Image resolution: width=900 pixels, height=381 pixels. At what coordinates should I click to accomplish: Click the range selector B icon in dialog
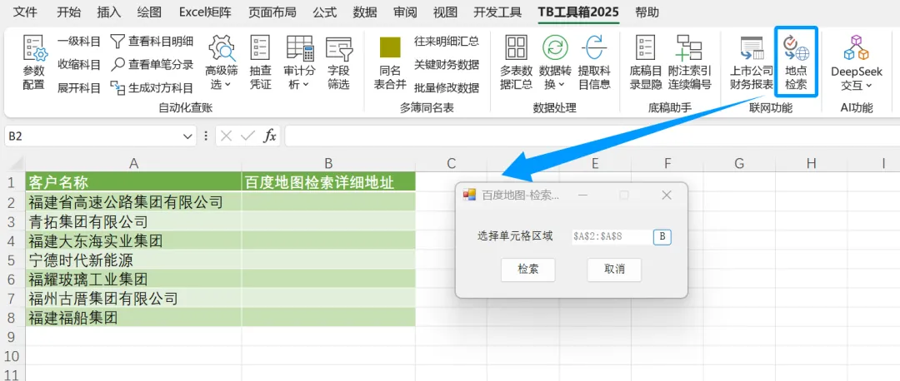coord(662,237)
